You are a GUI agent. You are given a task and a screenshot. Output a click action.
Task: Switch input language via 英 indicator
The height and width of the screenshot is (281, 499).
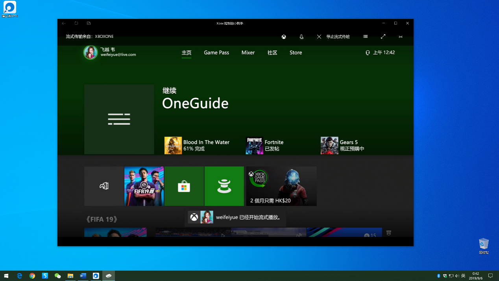(x=464, y=276)
